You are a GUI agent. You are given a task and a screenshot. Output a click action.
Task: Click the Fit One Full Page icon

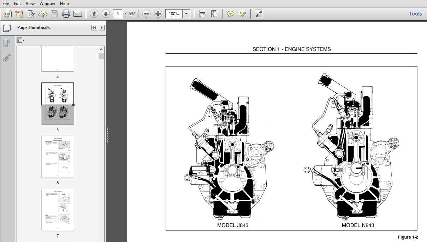(214, 14)
